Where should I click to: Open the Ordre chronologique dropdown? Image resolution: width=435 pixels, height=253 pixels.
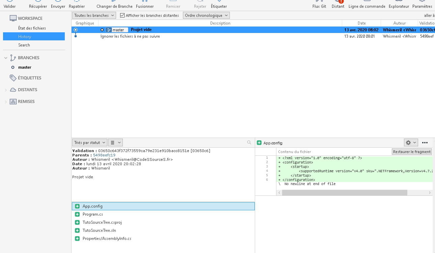pyautogui.click(x=206, y=15)
